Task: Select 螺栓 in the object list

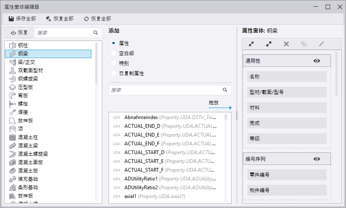Action: pos(48,104)
